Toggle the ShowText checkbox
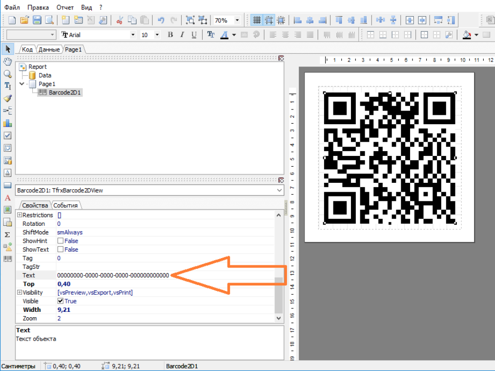This screenshot has width=495, height=371. 61,249
